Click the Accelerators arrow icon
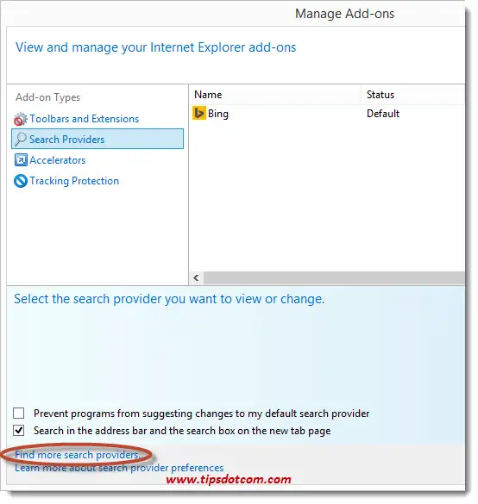Screen dimensions: 478x504 pos(21,159)
